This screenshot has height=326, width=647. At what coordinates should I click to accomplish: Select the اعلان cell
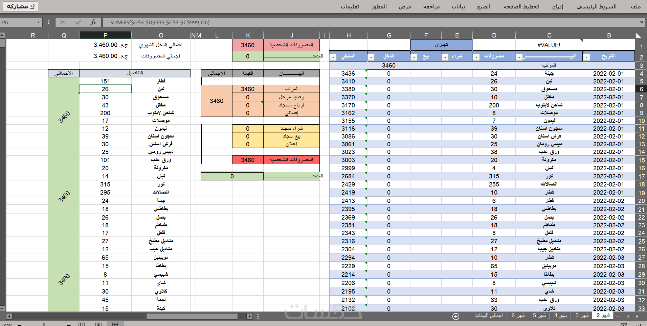[x=291, y=144]
